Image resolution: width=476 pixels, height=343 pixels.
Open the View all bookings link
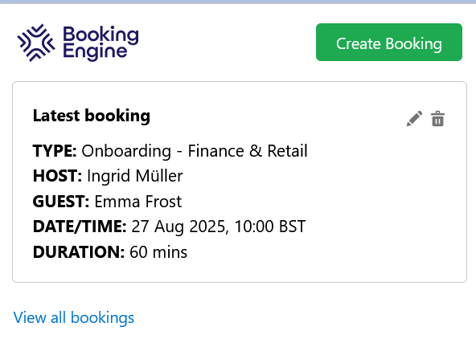coord(74,317)
